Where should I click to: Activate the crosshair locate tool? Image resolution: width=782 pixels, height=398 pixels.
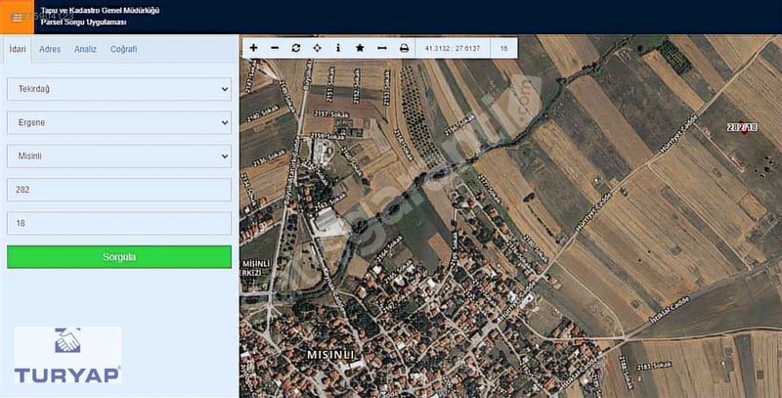pos(317,48)
